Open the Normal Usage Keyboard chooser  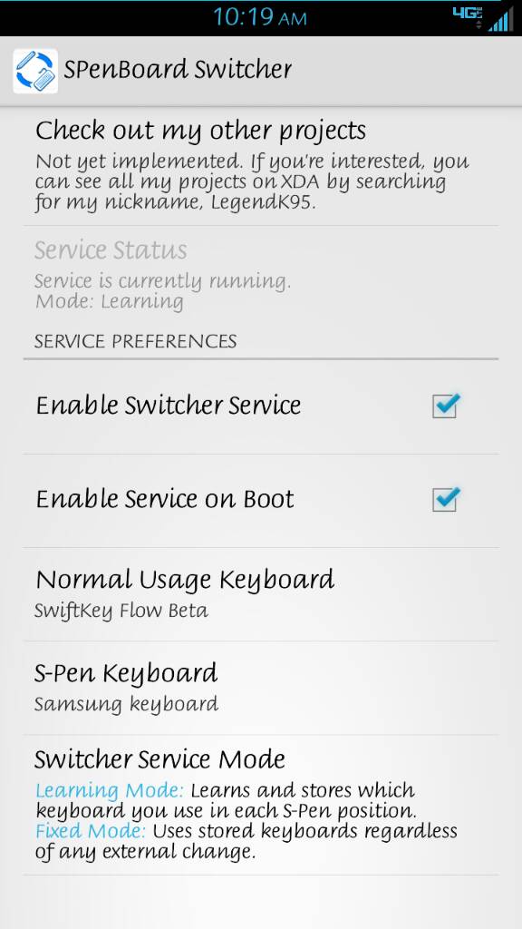pyautogui.click(x=261, y=594)
